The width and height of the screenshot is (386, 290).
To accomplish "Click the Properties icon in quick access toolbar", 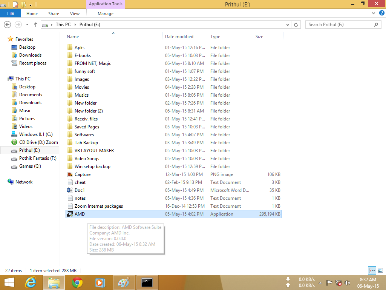I will 15,4.
